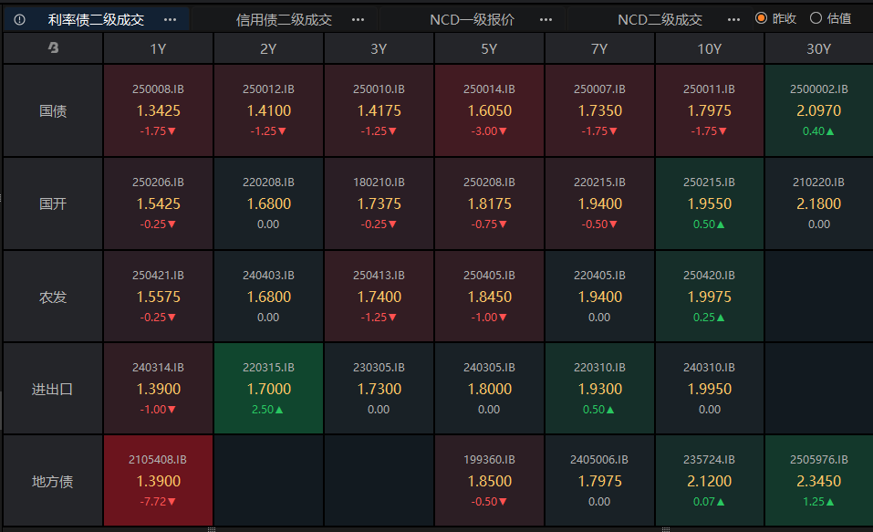Select the 农发 row label
Screen dimensions: 873x532
53,297
